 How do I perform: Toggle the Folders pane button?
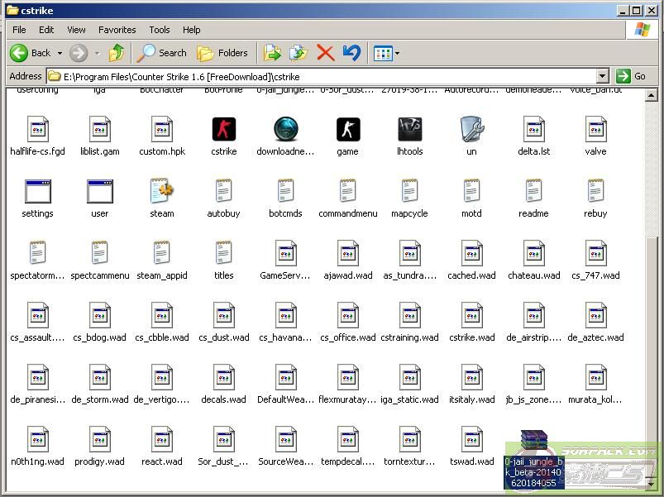[x=222, y=53]
